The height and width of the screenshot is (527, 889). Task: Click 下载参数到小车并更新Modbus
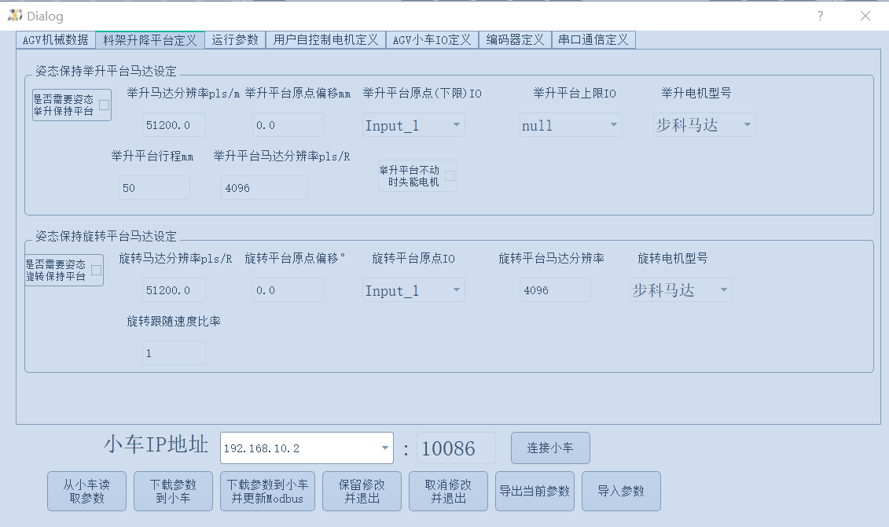click(x=267, y=490)
